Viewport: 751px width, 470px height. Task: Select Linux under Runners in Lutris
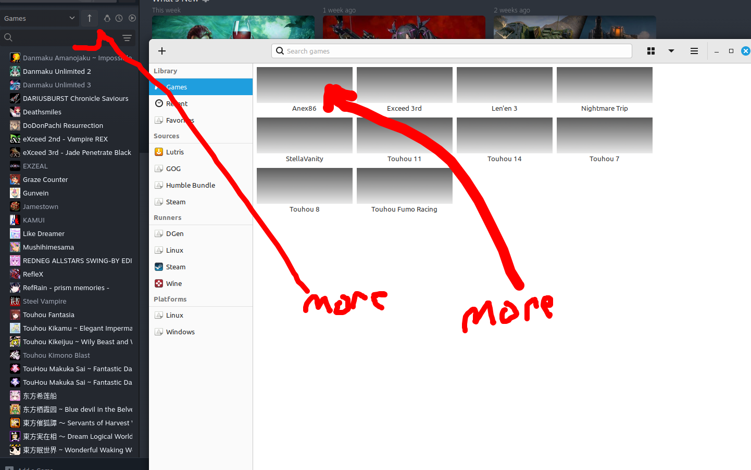tap(201, 250)
